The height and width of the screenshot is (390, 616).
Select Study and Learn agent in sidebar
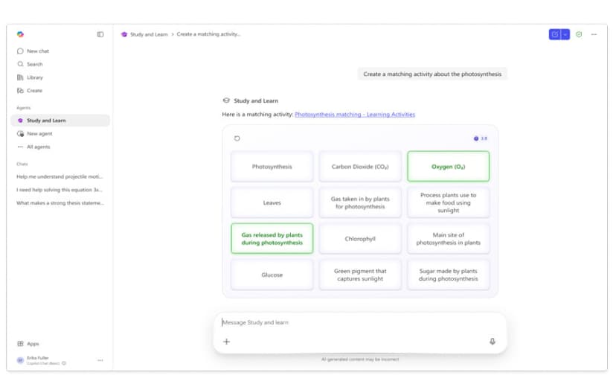click(x=60, y=121)
